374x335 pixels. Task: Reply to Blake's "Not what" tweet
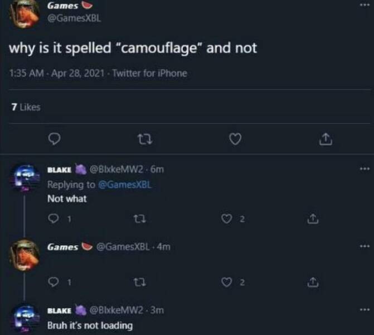[55, 220]
